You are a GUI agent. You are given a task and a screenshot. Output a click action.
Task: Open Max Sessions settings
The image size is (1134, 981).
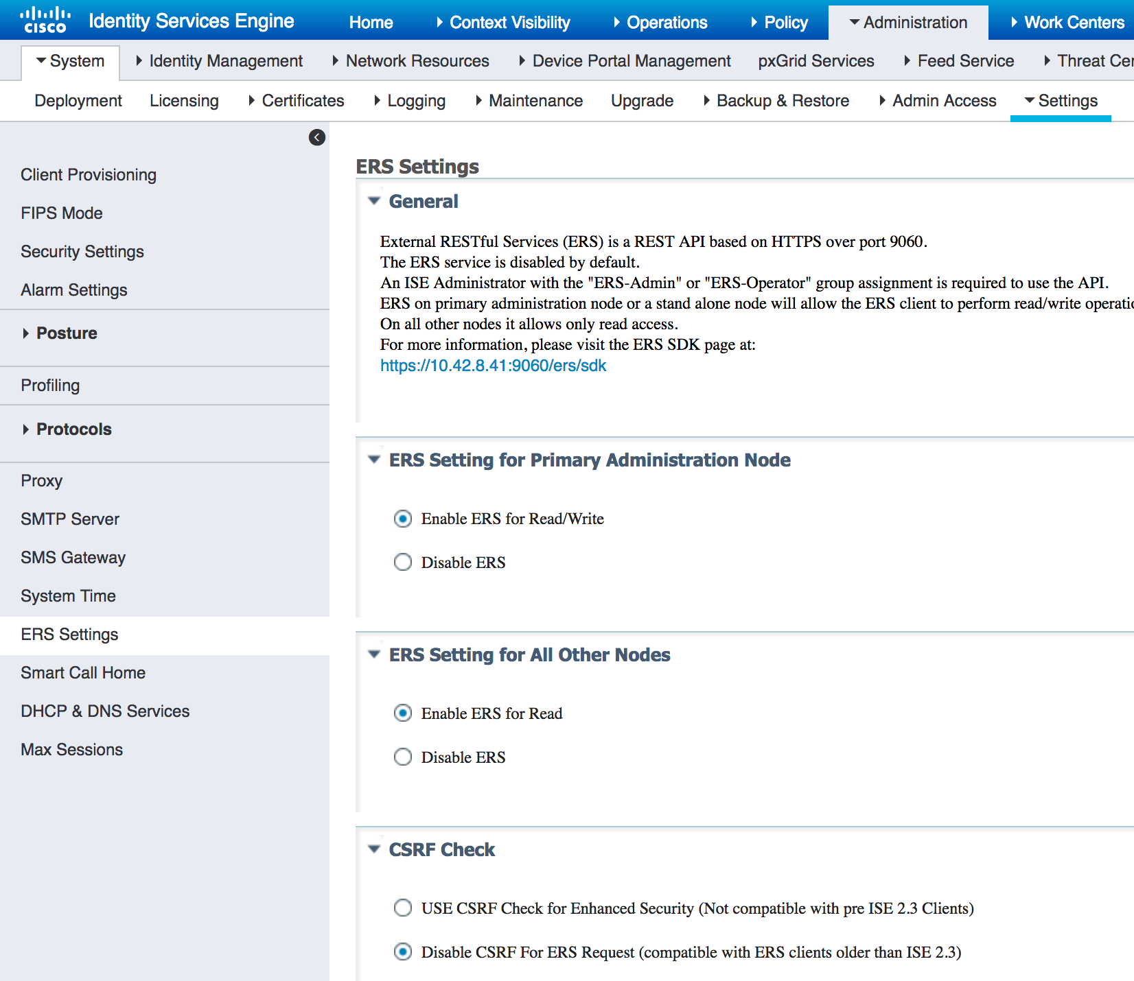[x=71, y=750]
